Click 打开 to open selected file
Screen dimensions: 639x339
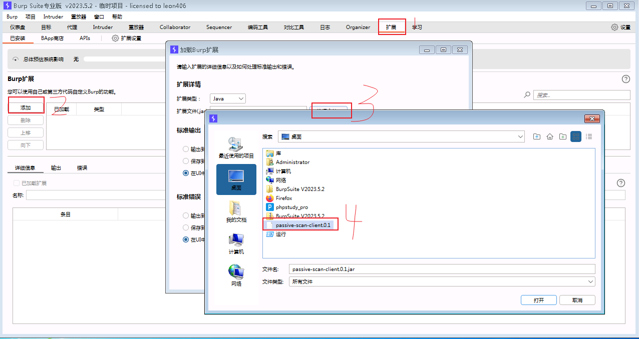tap(539, 300)
